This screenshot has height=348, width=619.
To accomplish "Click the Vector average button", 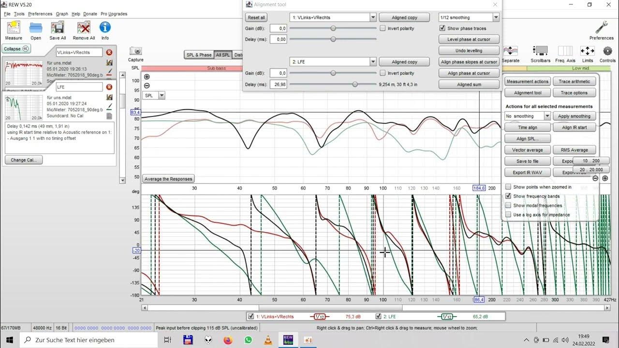I will (x=528, y=150).
